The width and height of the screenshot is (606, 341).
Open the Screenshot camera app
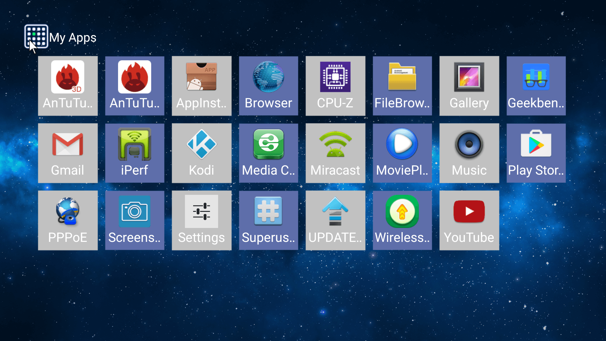point(134,220)
